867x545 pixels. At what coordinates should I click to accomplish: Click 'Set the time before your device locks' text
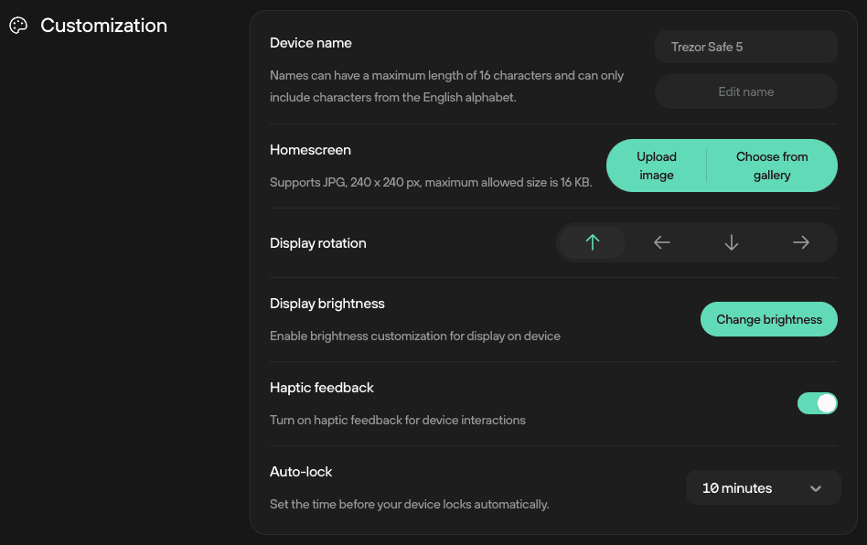[x=409, y=504]
